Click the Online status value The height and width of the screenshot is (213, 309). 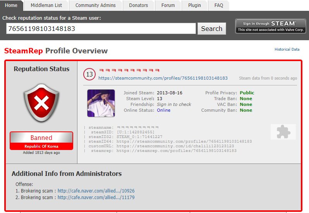click(163, 110)
